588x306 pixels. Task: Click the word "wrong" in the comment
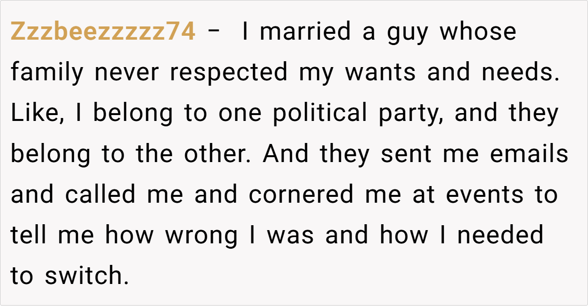pyautogui.click(x=201, y=236)
